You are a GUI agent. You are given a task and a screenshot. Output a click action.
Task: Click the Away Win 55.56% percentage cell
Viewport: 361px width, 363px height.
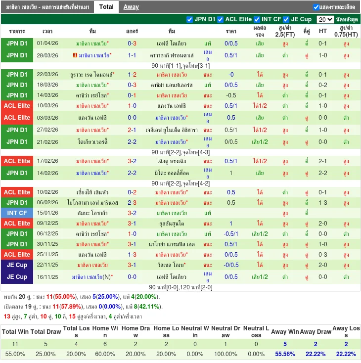click(x=285, y=354)
